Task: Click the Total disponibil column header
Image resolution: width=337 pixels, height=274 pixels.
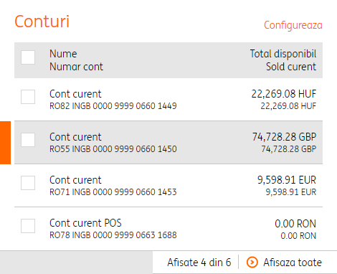Action: pyautogui.click(x=283, y=54)
